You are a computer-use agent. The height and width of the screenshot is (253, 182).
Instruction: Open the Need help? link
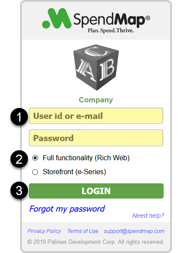coord(148,216)
